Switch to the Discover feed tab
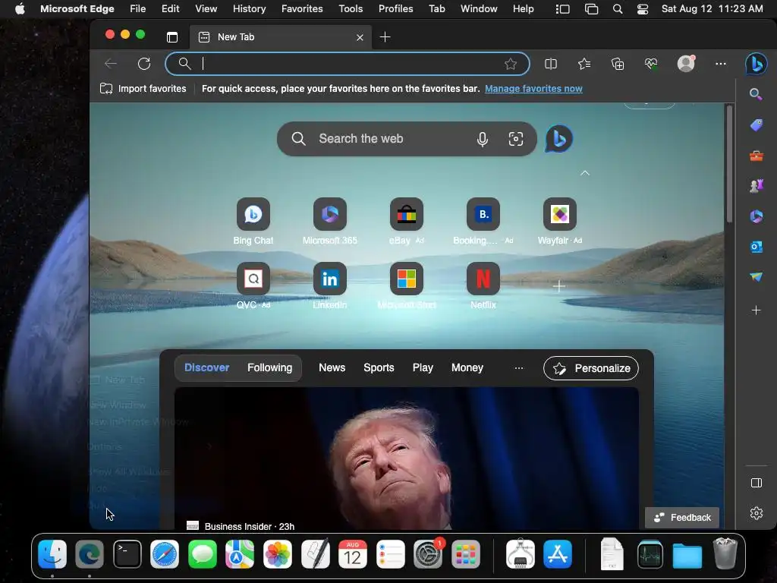 [206, 368]
